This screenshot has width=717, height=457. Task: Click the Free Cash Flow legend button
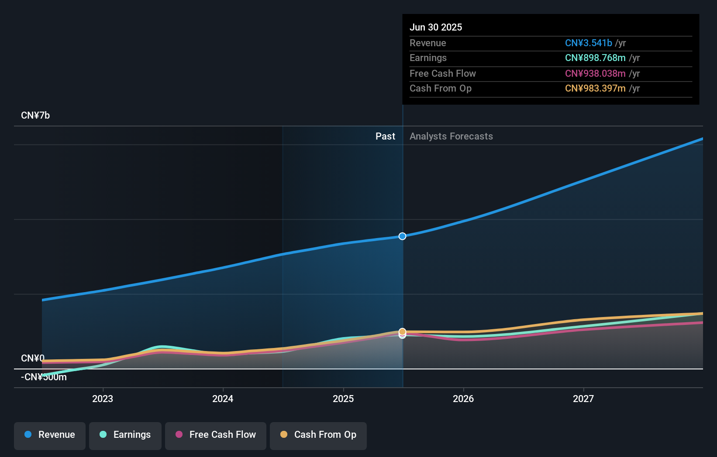215,435
